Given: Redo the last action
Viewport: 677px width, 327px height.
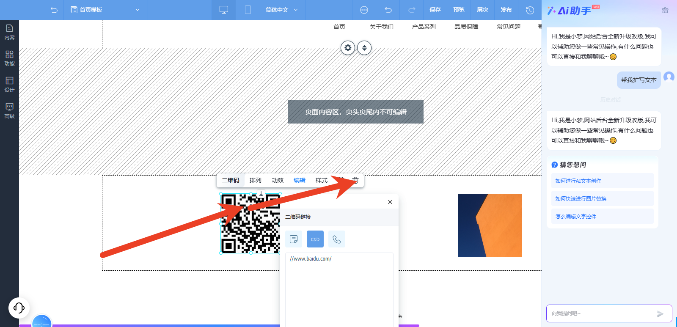Looking at the screenshot, I should tap(412, 10).
